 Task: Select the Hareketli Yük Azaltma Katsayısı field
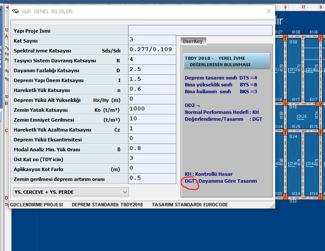(x=152, y=129)
